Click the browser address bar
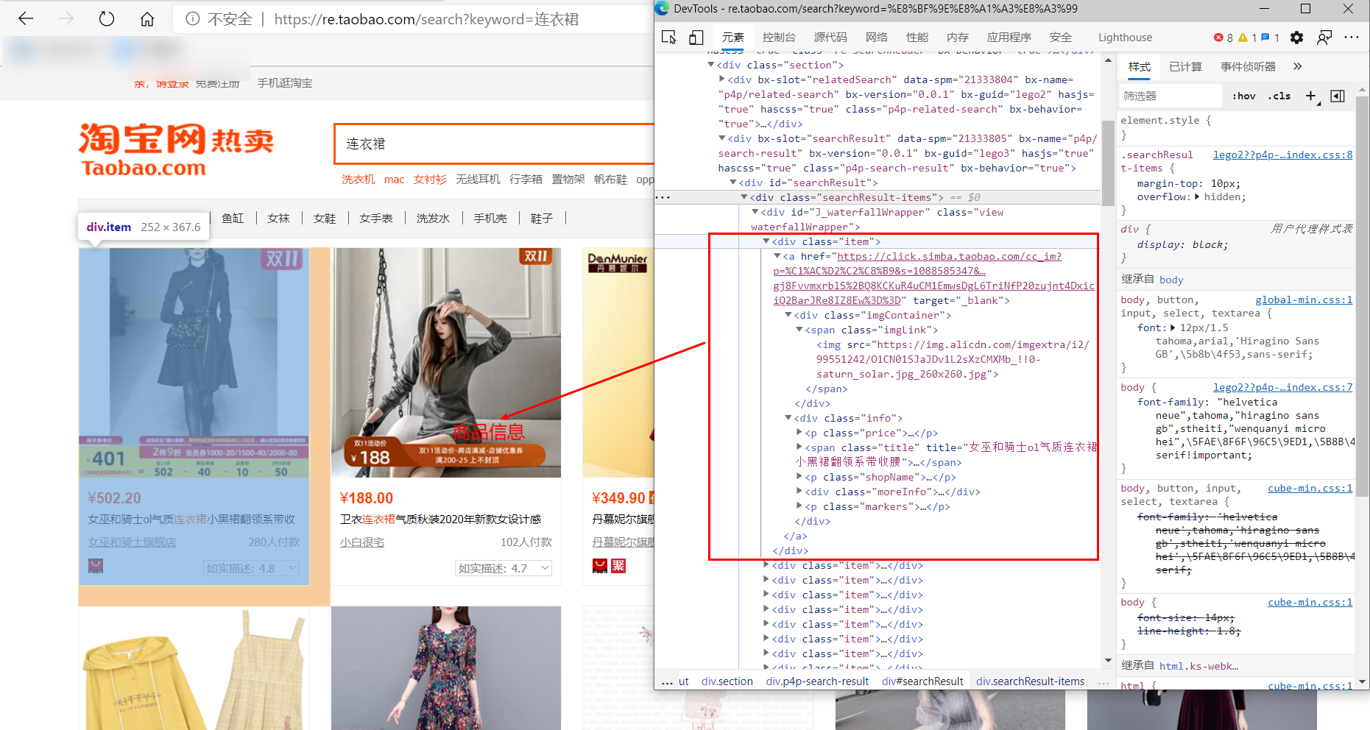The image size is (1370, 730). pyautogui.click(x=412, y=19)
